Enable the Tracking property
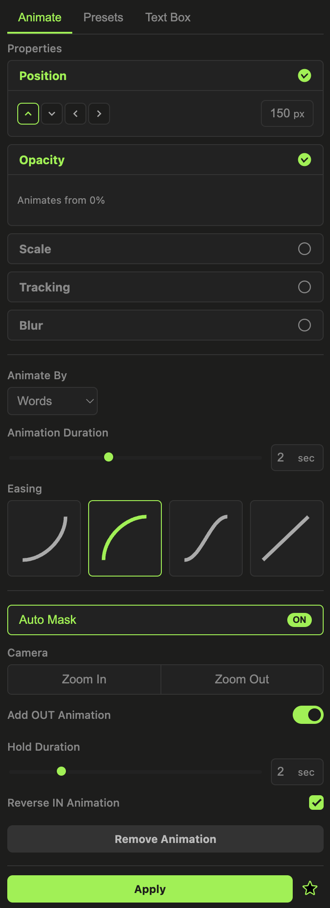Screen dimensions: 330x908 pyautogui.click(x=304, y=287)
